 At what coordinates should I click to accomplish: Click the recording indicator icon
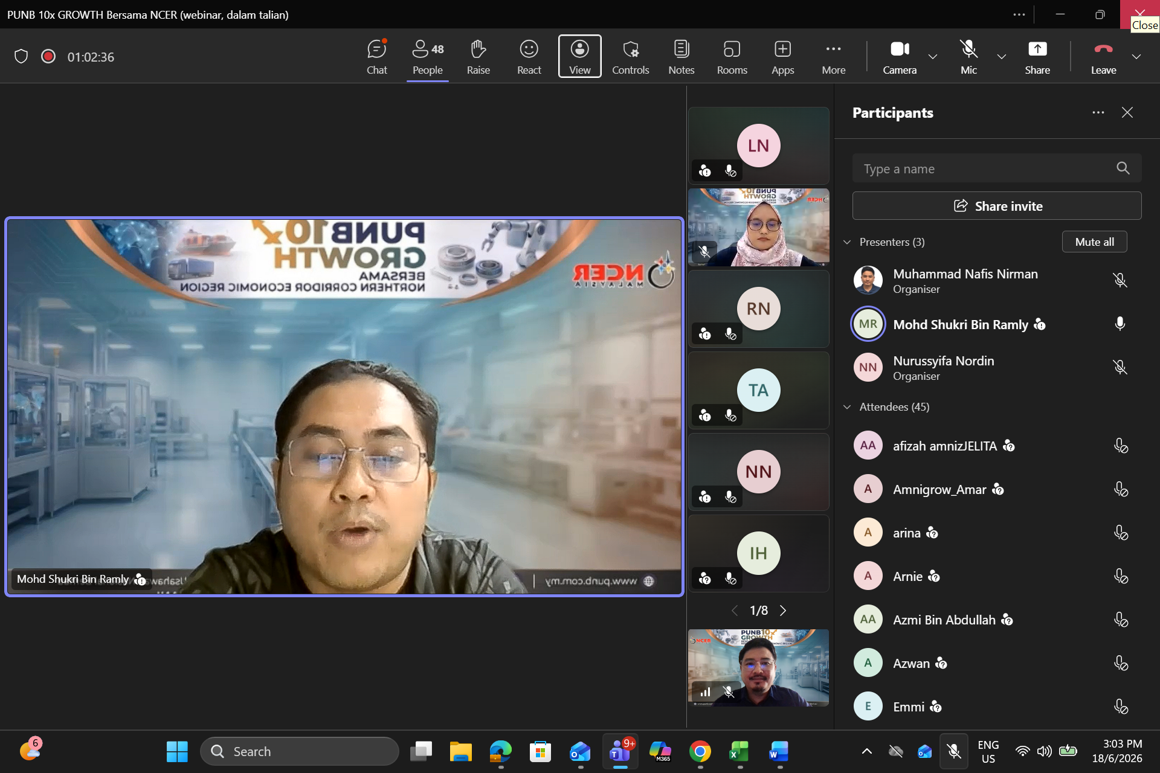click(x=48, y=57)
